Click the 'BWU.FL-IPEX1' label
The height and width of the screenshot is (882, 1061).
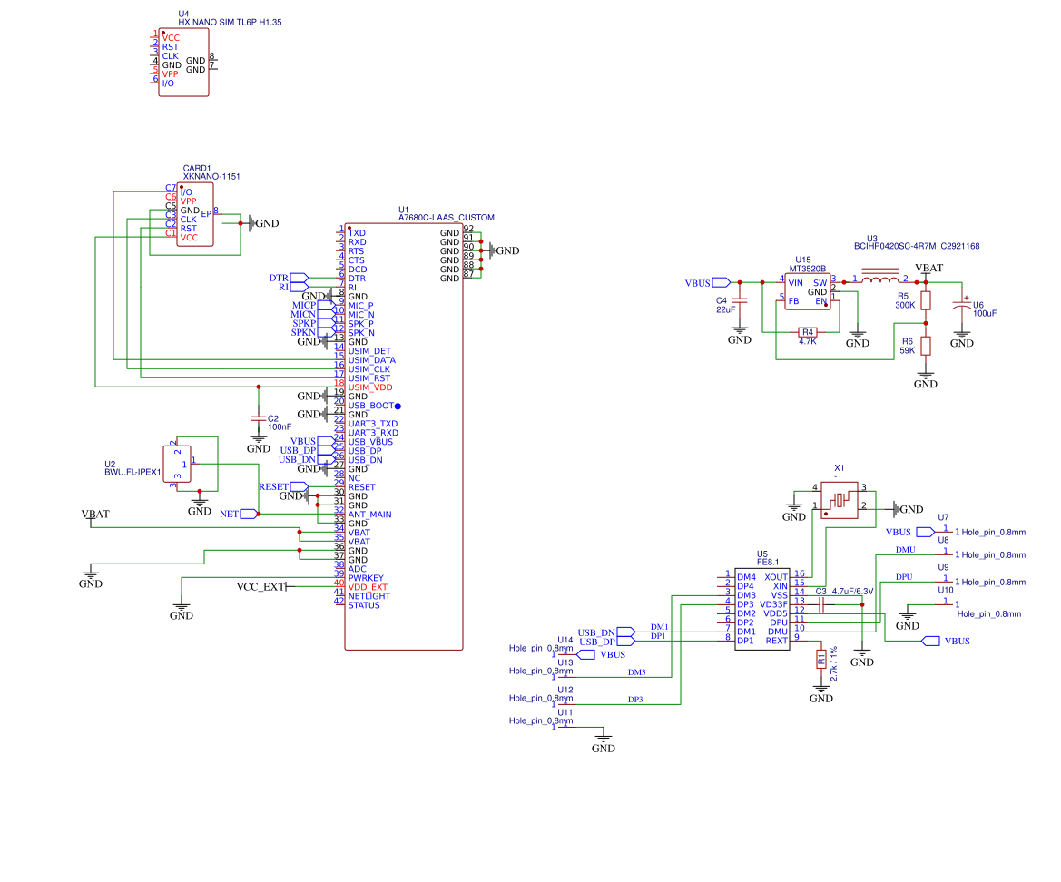point(133,472)
